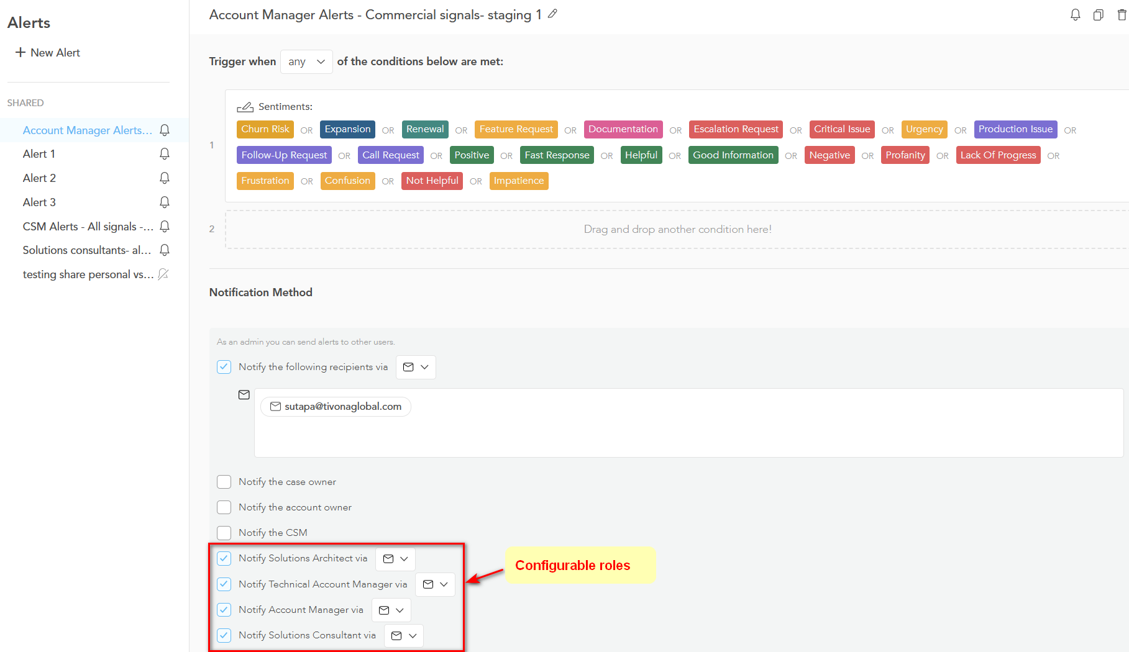Click the Confusion sentiment tag
This screenshot has width=1129, height=652.
pyautogui.click(x=347, y=181)
